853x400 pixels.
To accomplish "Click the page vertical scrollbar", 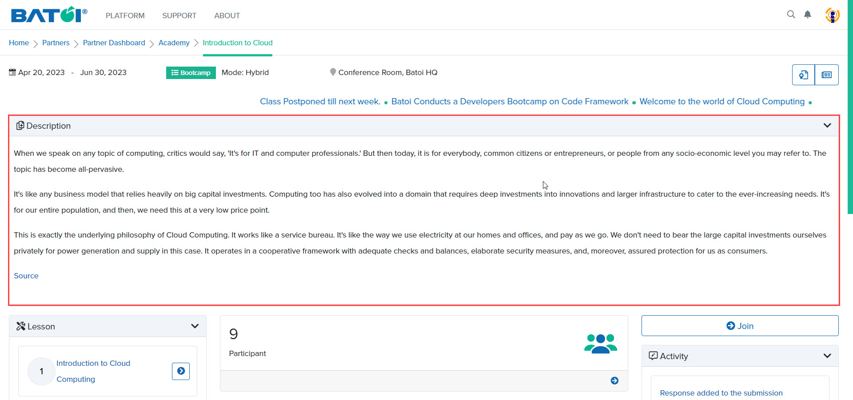I will [x=850, y=107].
